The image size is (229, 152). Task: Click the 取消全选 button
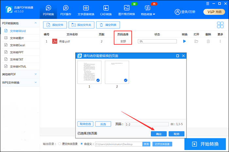85,124
